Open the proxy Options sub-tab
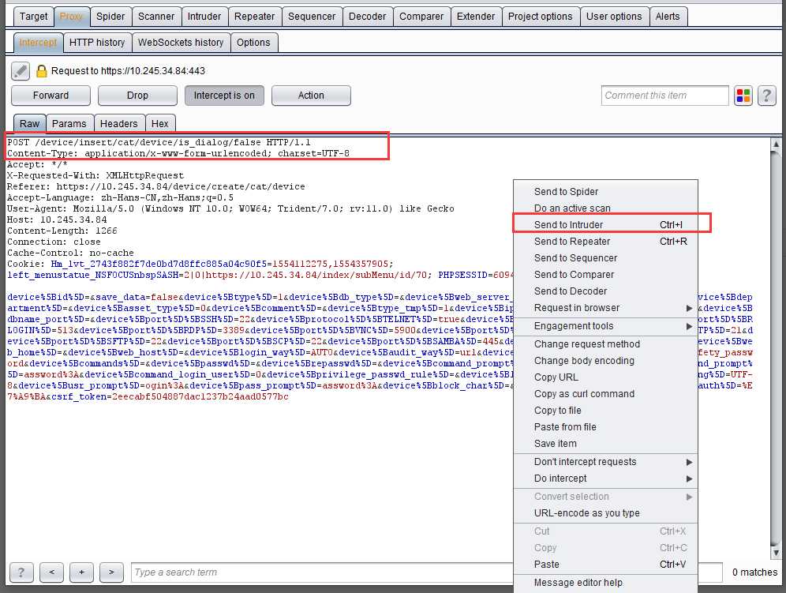Viewport: 786px width, 593px height. click(x=253, y=43)
